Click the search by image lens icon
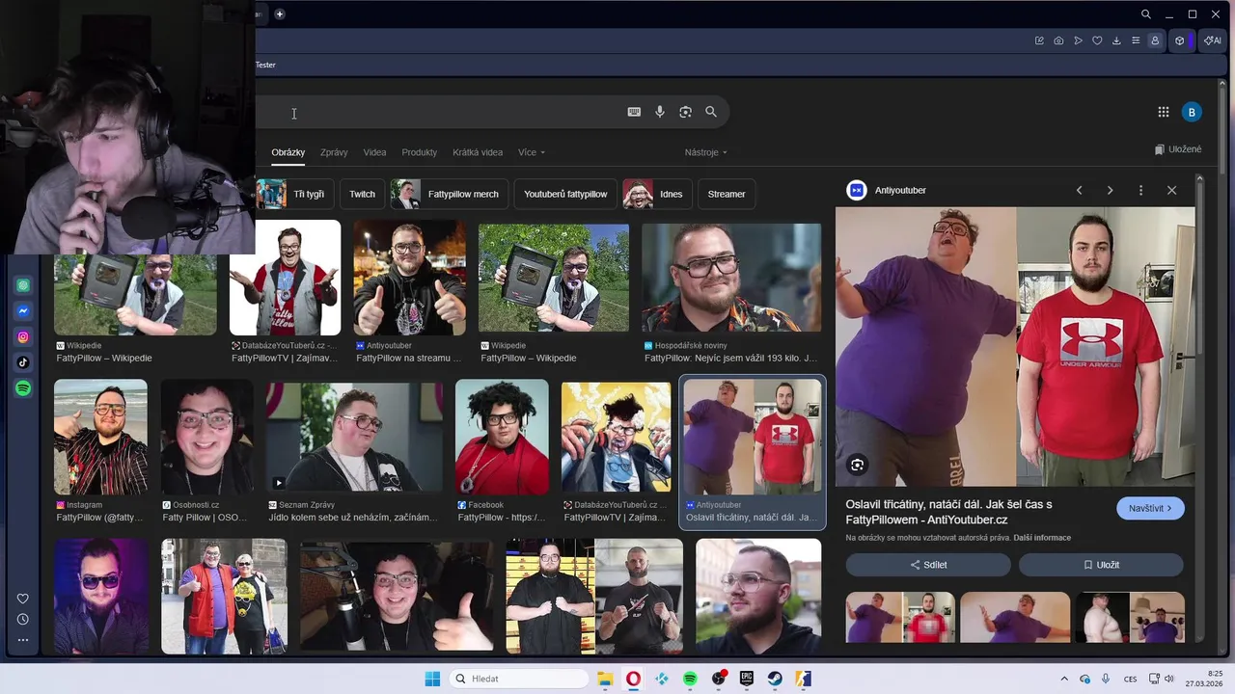 pyautogui.click(x=685, y=112)
